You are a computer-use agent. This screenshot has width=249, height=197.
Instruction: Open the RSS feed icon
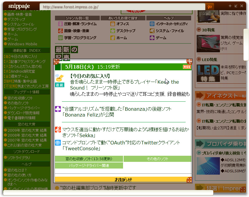(186, 67)
